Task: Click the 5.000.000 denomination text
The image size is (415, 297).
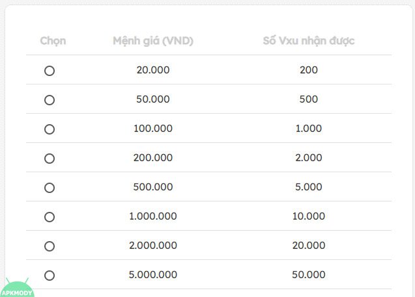Action: click(153, 275)
